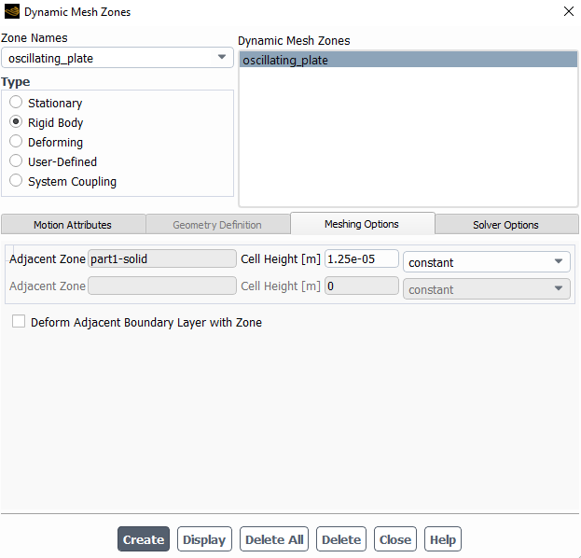Click the Delete All button
Viewport: 581px width, 558px height.
tap(274, 539)
